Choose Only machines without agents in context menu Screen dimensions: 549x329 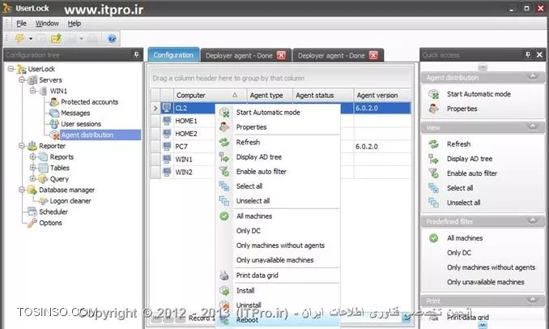pos(278,246)
